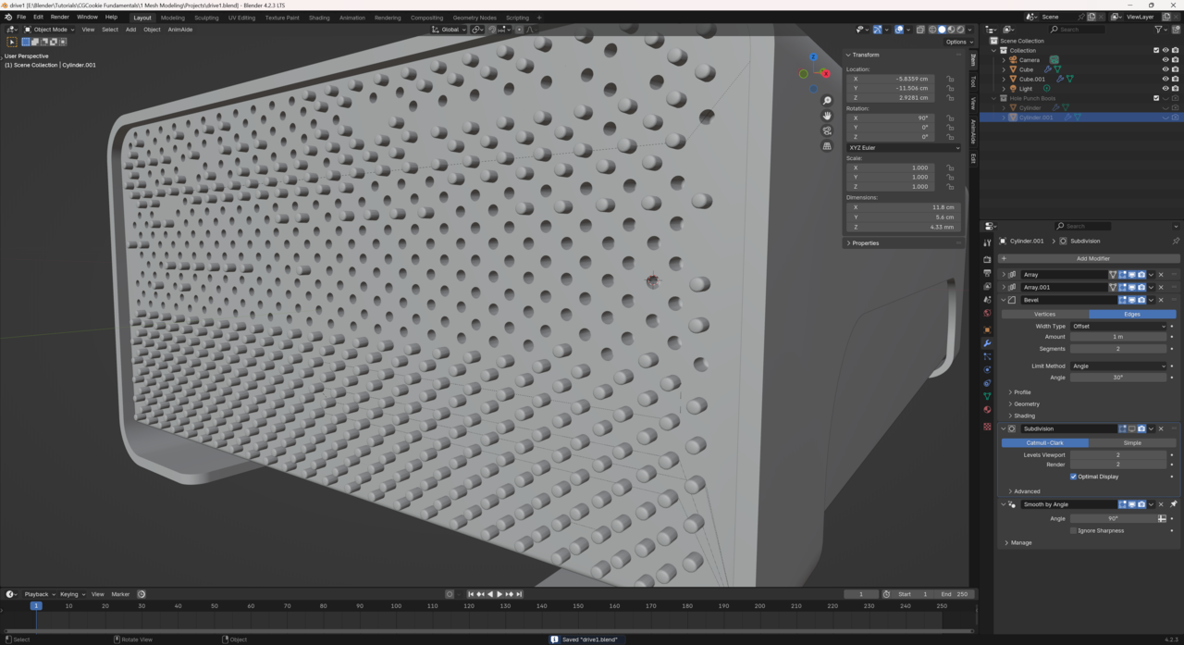Viewport: 1184px width, 645px height.
Task: Toggle camera view gizmo icon
Action: [827, 130]
